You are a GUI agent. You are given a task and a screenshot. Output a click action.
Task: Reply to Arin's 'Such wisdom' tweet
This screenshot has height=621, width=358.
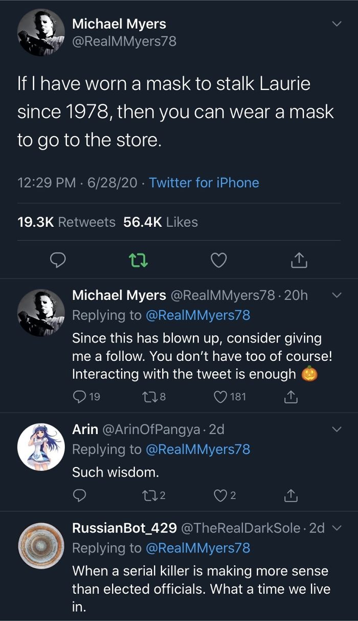pos(78,495)
